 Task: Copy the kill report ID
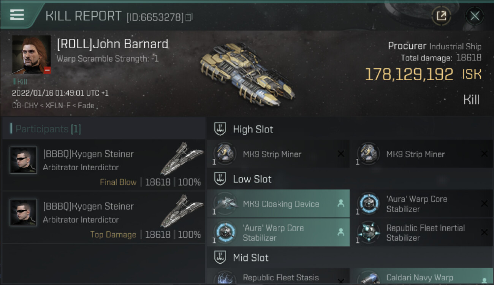pos(189,17)
